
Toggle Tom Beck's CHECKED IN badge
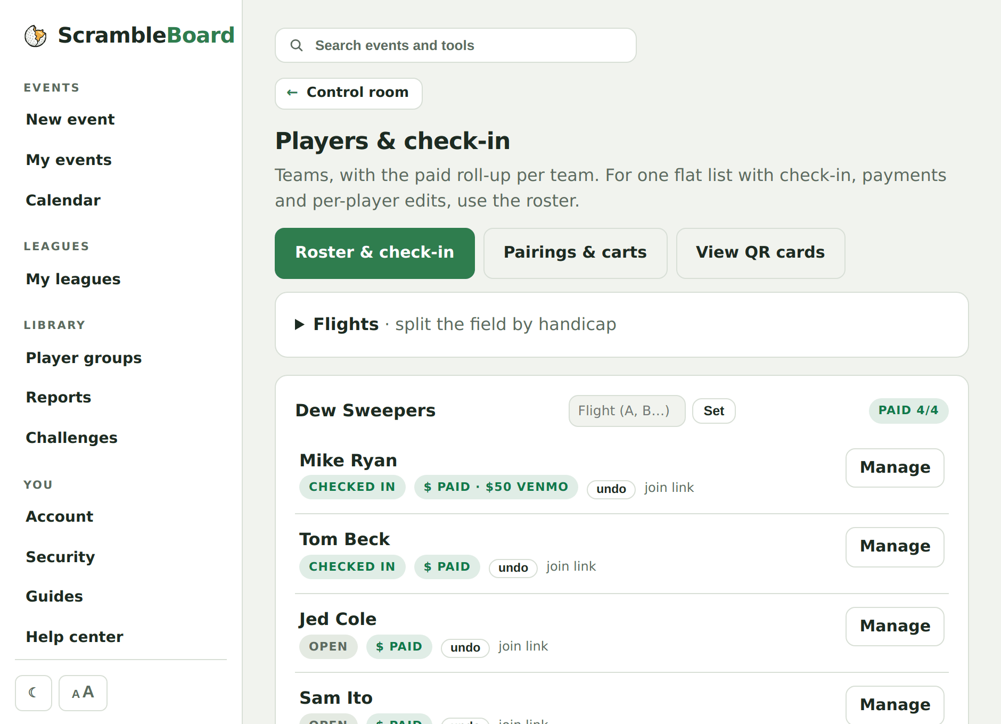point(352,567)
